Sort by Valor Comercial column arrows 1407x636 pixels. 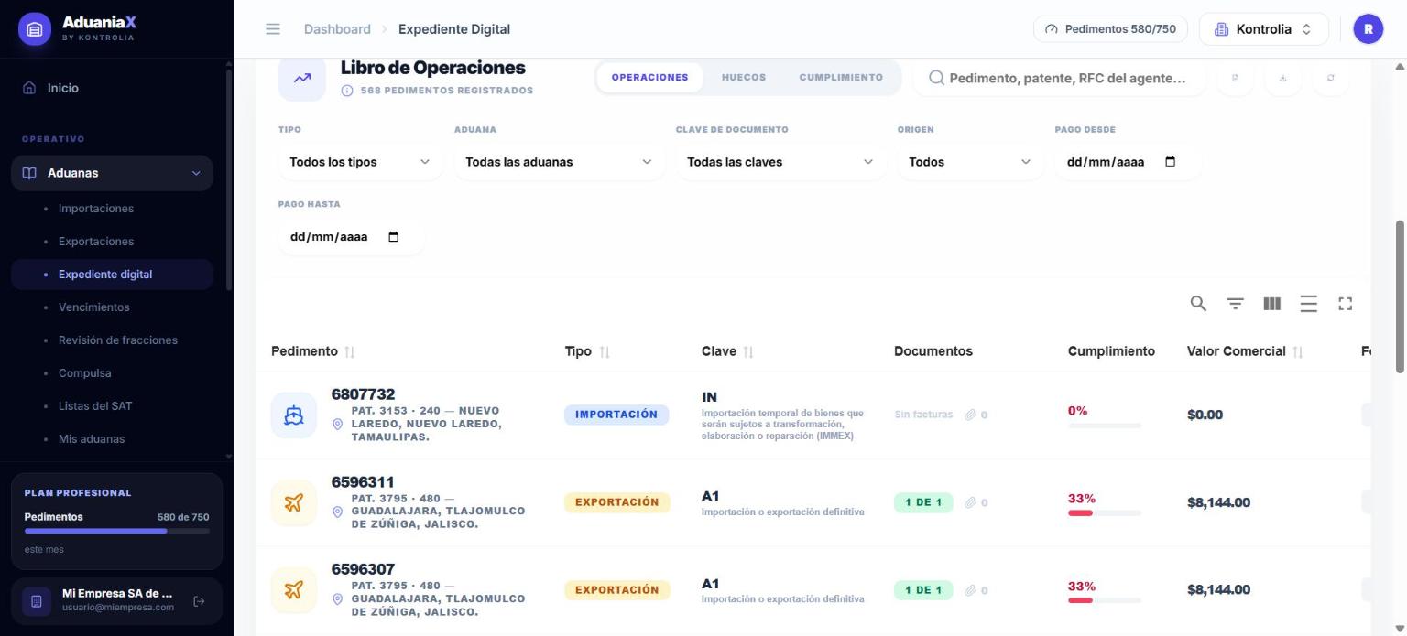click(1297, 351)
